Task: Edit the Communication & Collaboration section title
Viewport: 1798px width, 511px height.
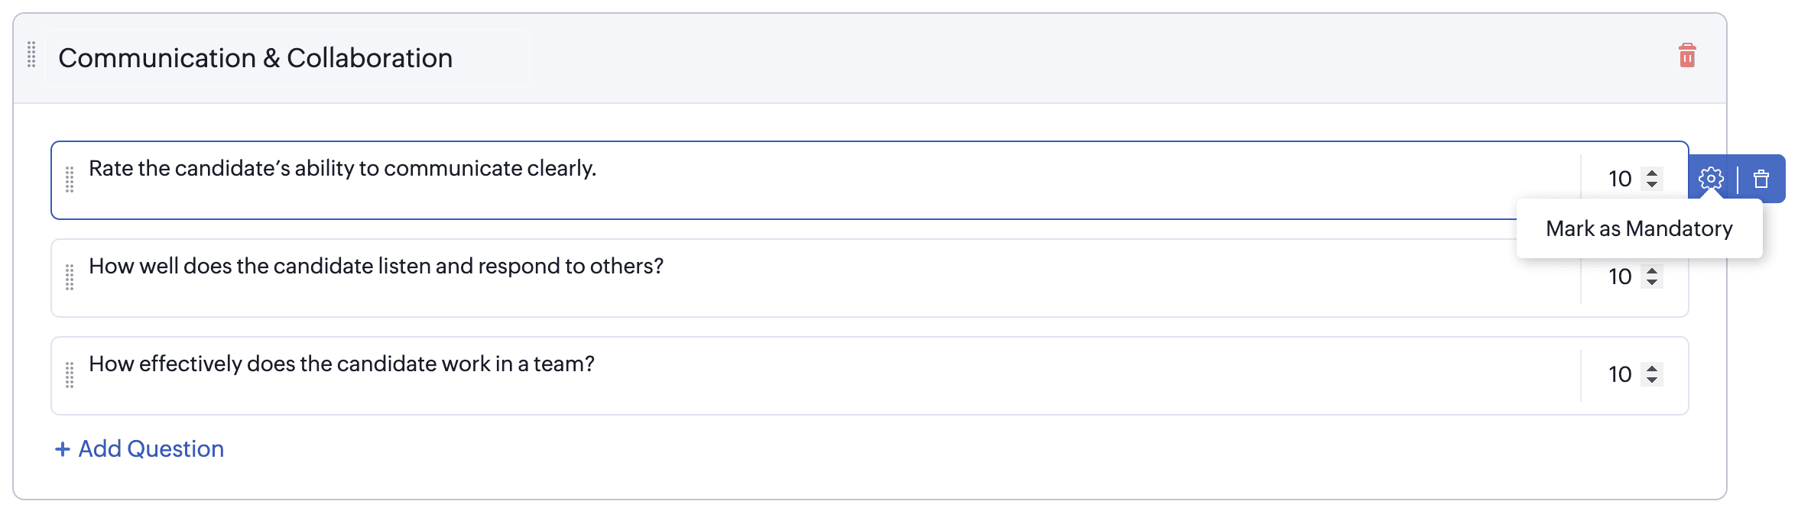Action: (255, 58)
